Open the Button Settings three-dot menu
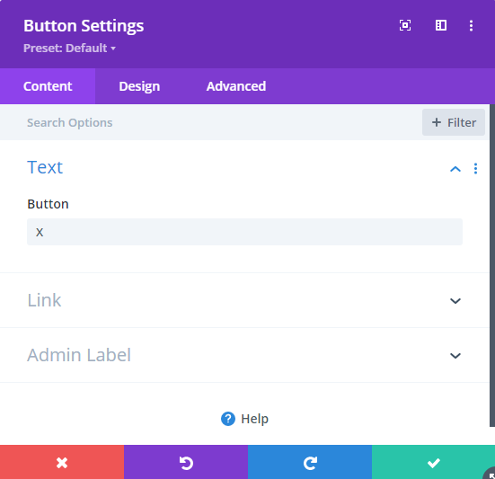The height and width of the screenshot is (479, 495). 471,25
